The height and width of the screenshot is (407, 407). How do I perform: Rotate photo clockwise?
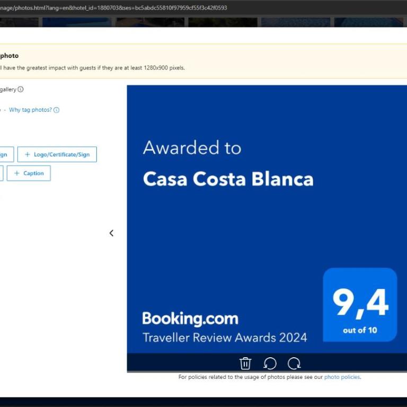294,363
